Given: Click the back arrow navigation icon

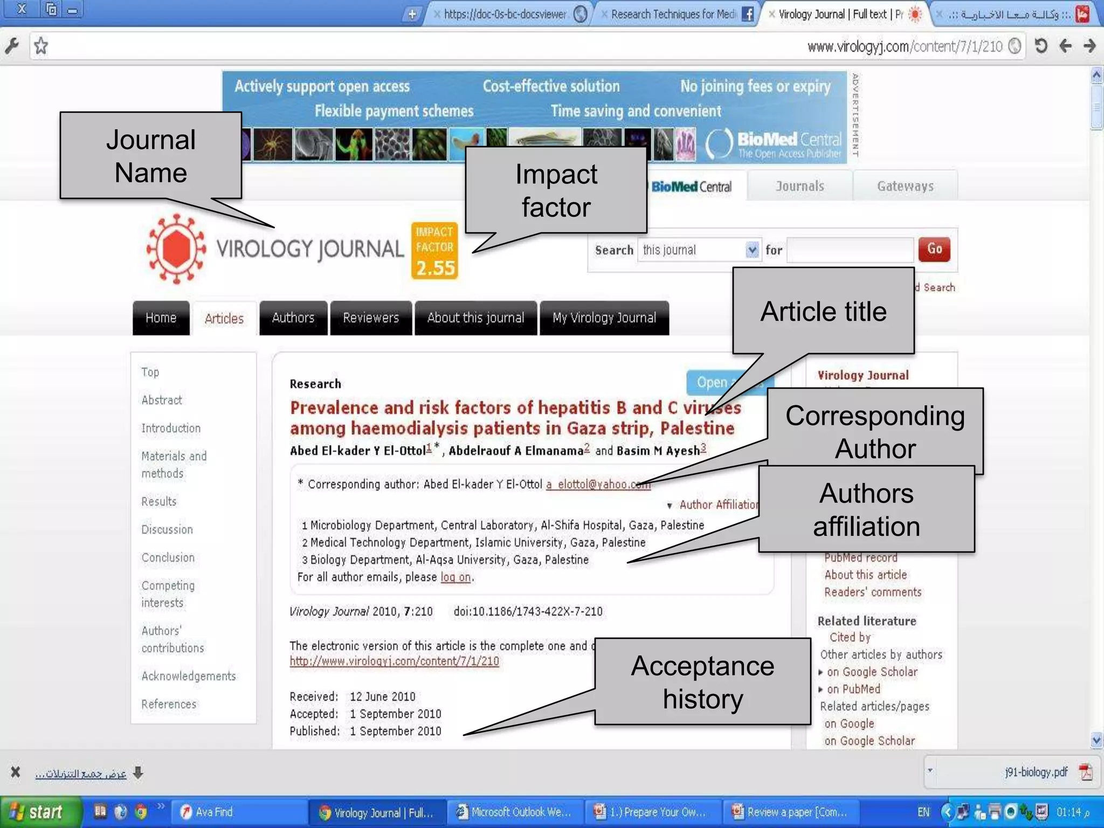Looking at the screenshot, I should 1065,46.
